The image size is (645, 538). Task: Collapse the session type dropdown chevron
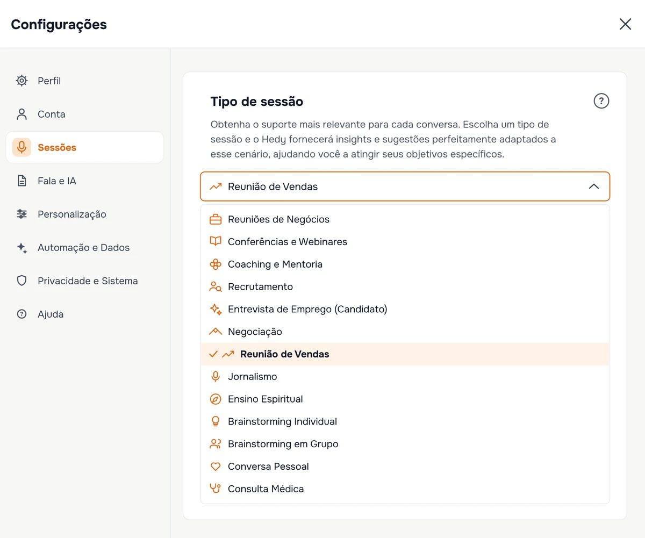click(593, 186)
